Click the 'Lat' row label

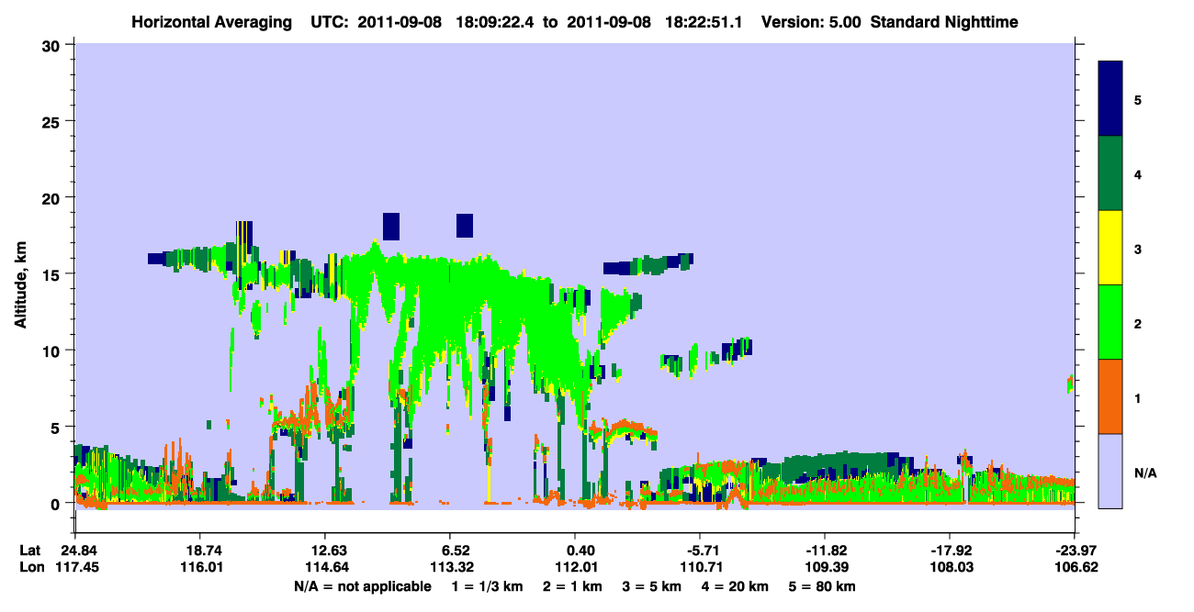coord(30,551)
